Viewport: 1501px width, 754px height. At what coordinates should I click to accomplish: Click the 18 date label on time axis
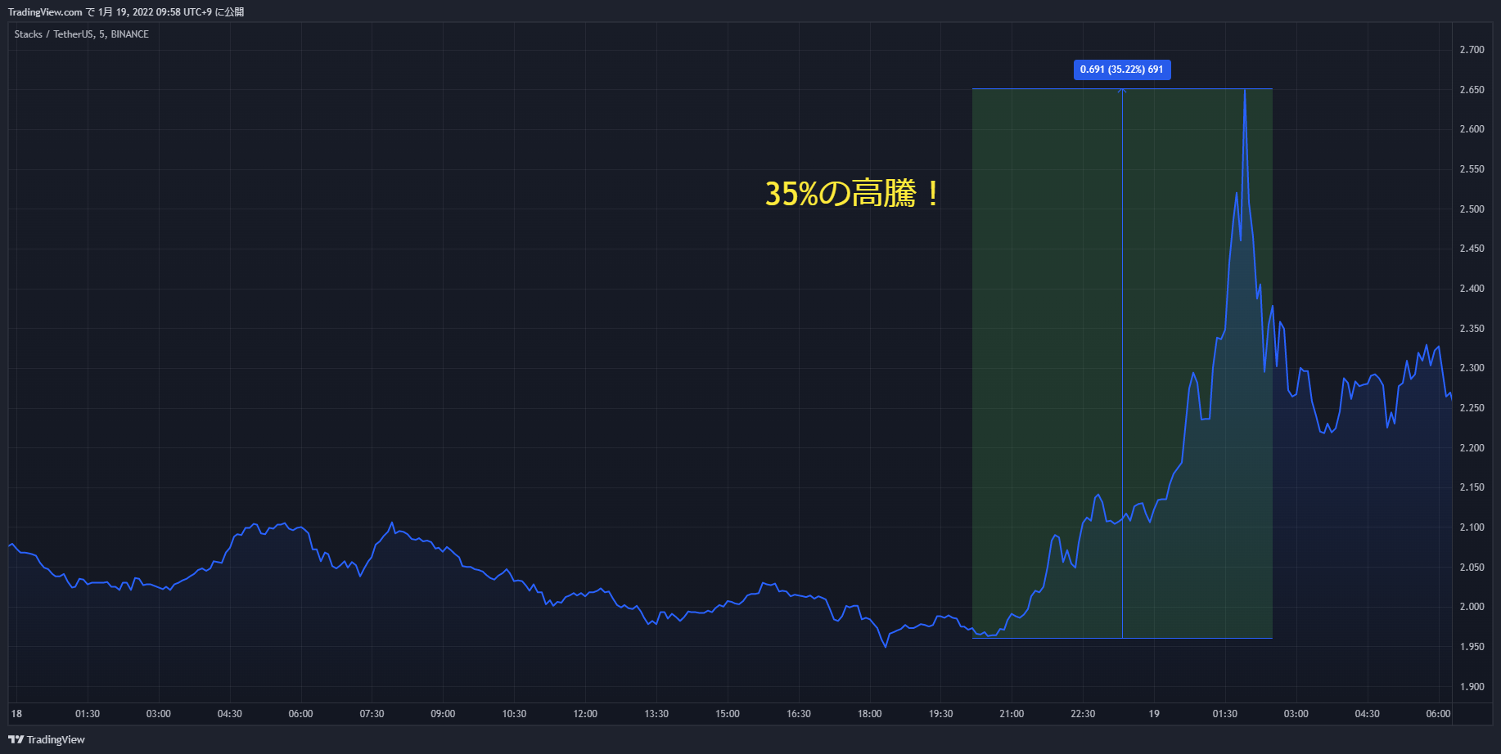point(16,714)
